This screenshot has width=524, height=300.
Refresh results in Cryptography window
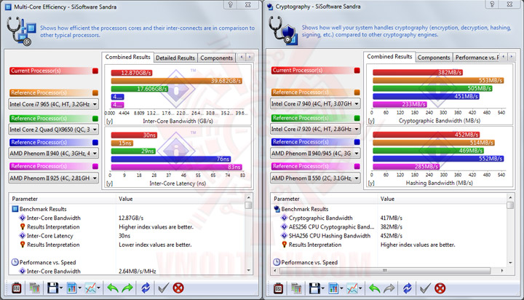point(407,288)
